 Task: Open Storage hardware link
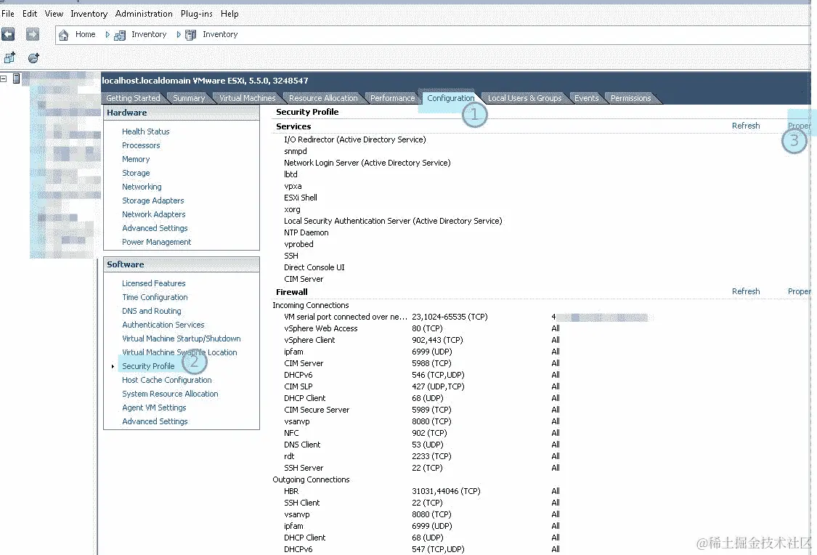pyautogui.click(x=136, y=173)
